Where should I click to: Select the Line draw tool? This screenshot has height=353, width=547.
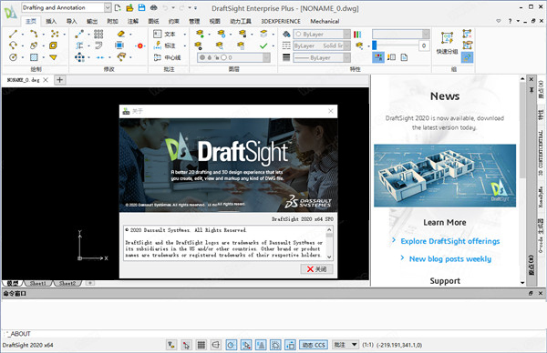[x=13, y=34]
